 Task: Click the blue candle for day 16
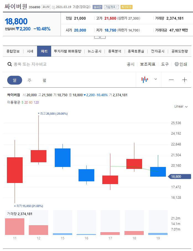click(86, 175)
